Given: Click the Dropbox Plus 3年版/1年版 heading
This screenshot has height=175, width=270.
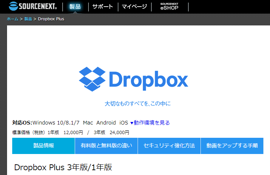Looking at the screenshot, I should pyautogui.click(x=63, y=167).
